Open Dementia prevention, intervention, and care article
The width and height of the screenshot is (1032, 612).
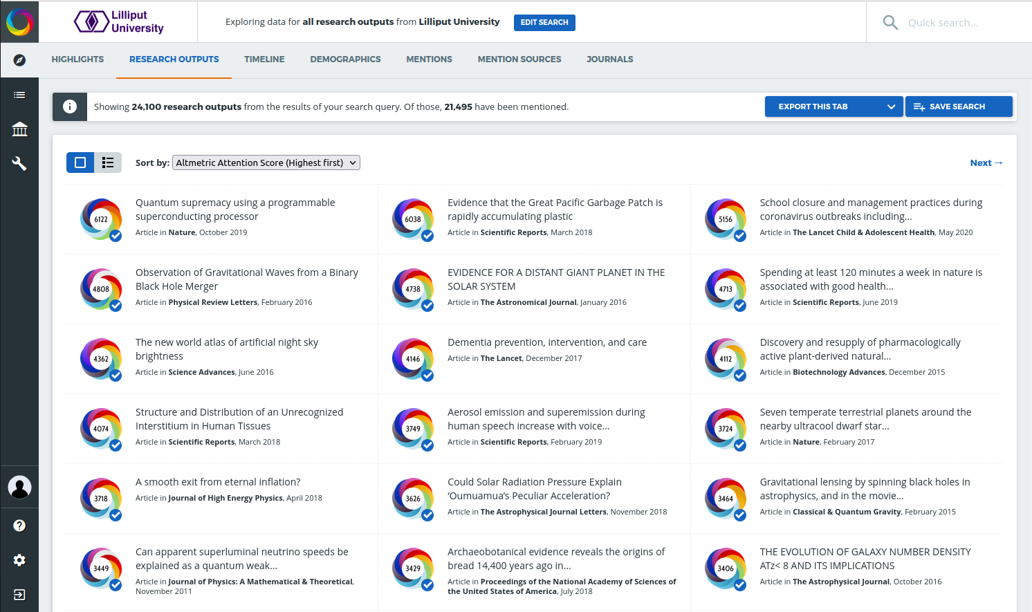point(547,342)
